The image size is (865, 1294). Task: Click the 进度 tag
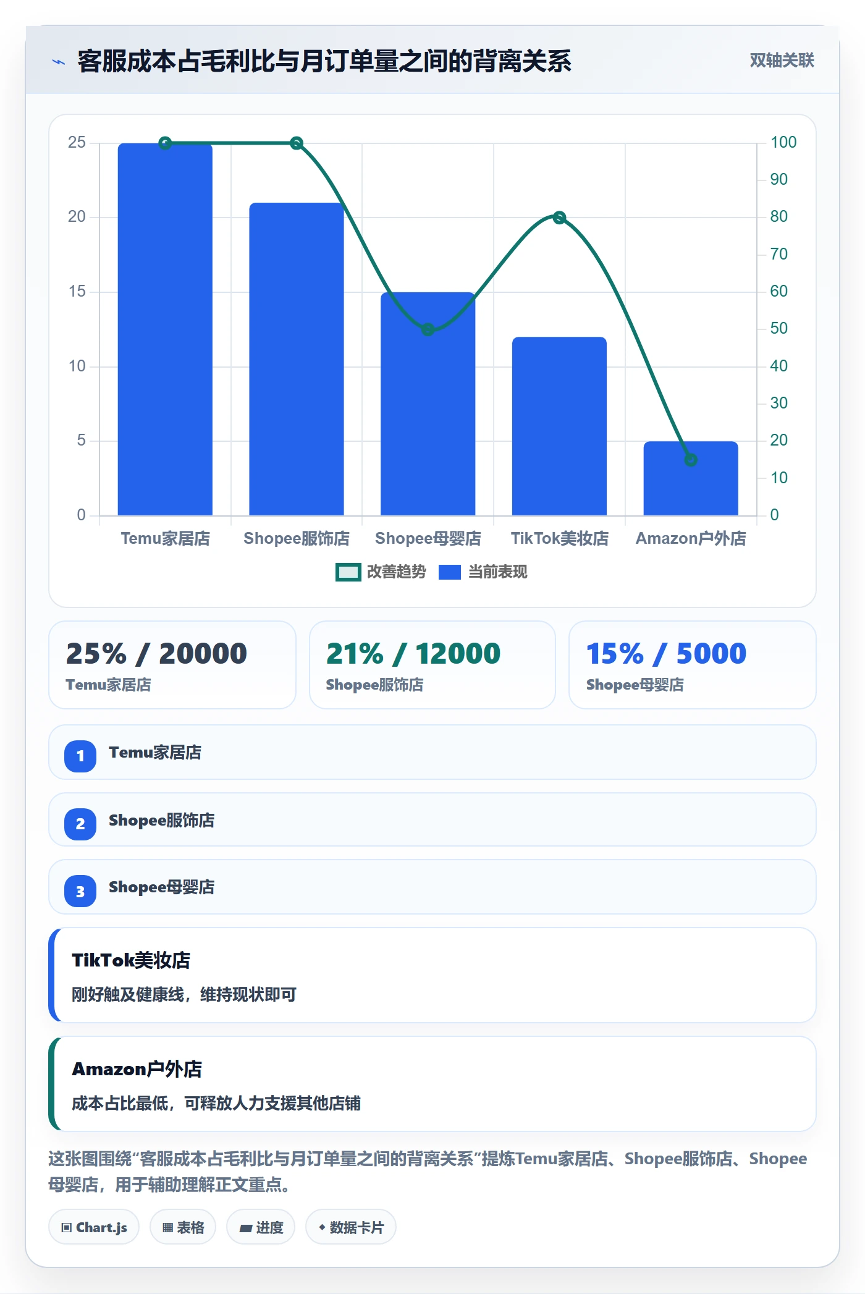pos(261,1227)
